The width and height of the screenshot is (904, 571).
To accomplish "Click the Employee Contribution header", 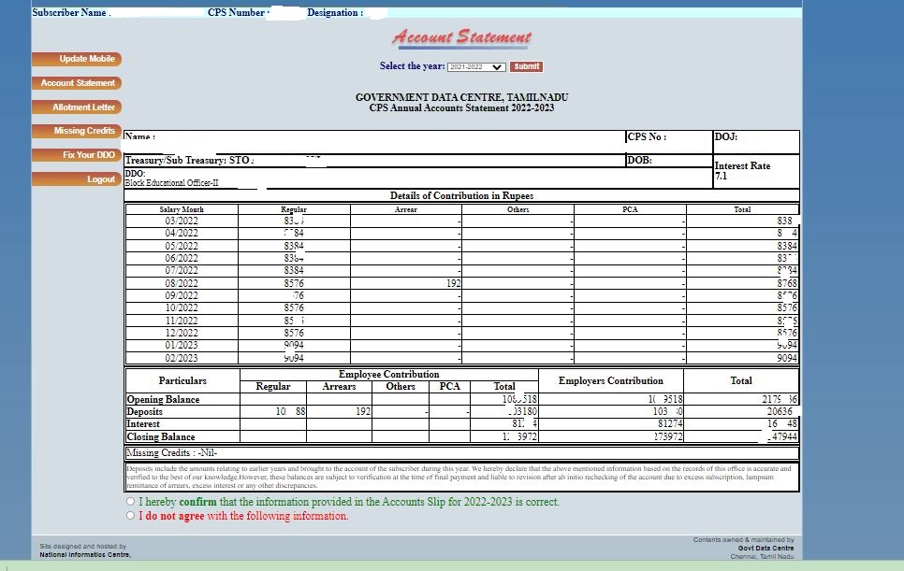I will [x=388, y=374].
